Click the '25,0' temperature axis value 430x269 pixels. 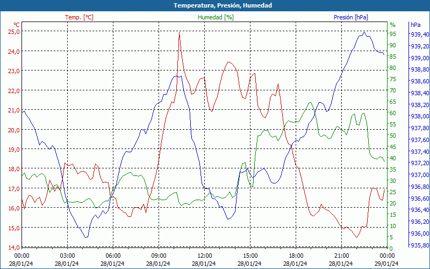pos(14,32)
